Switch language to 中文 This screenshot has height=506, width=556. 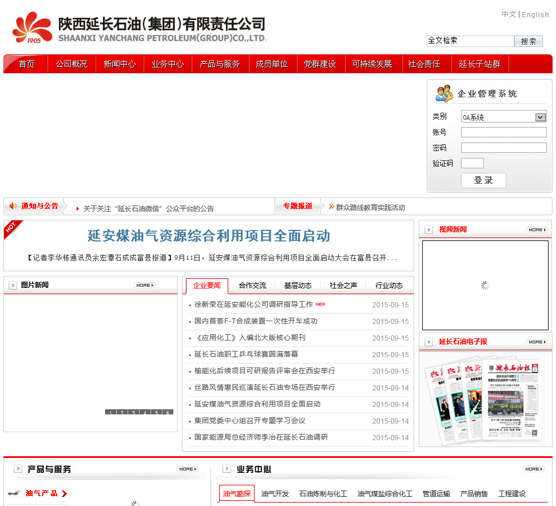click(509, 14)
